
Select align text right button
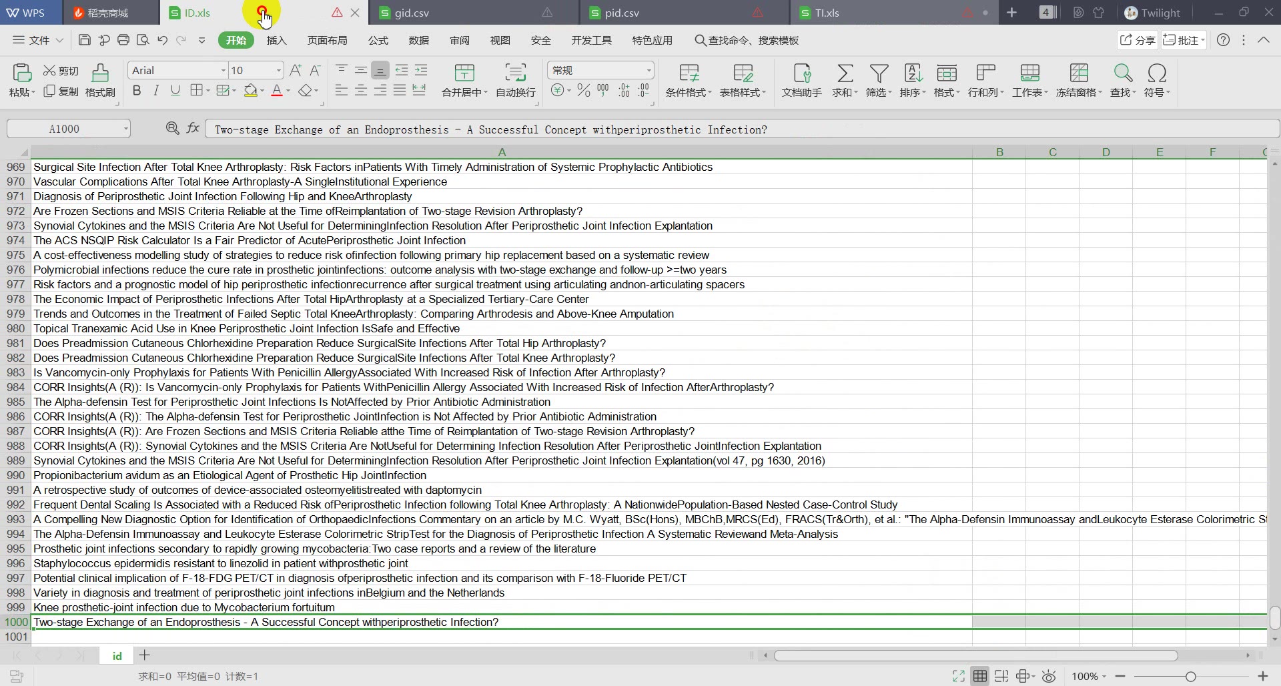[380, 90]
